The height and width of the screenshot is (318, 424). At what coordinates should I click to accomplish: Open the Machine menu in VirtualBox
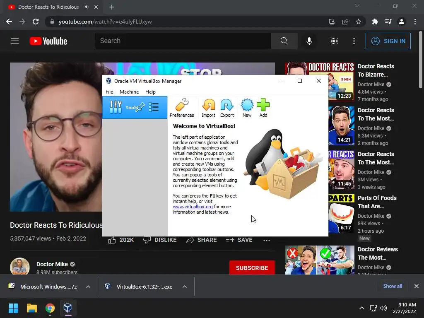click(x=129, y=92)
